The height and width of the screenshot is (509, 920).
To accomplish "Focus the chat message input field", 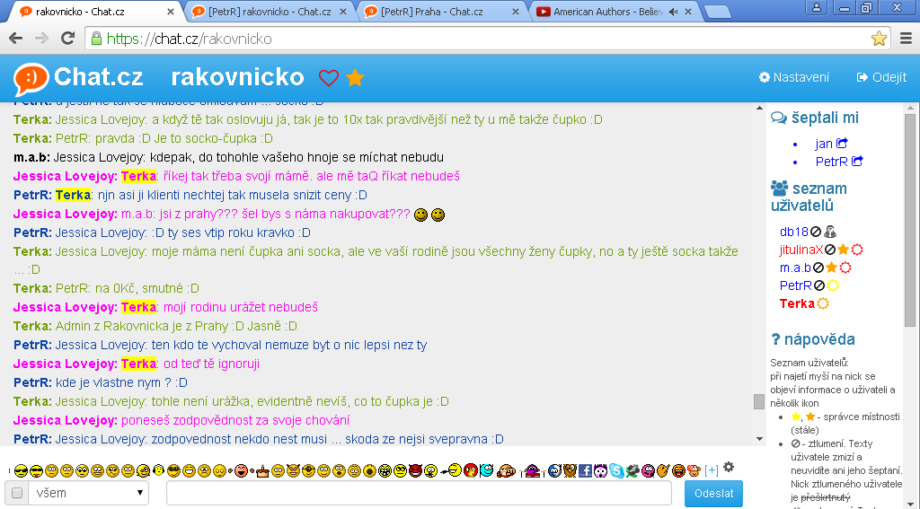I will pos(419,493).
